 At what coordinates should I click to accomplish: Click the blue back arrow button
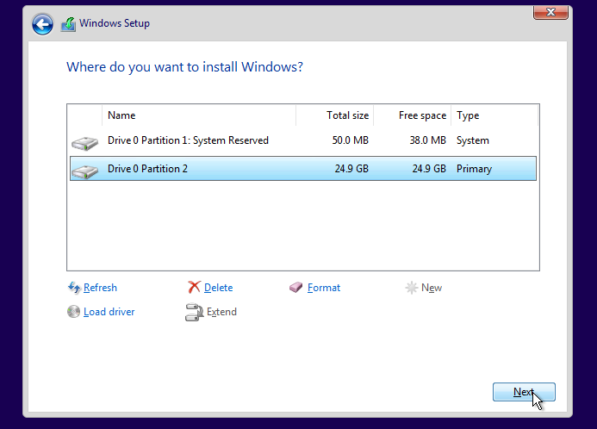(x=42, y=24)
